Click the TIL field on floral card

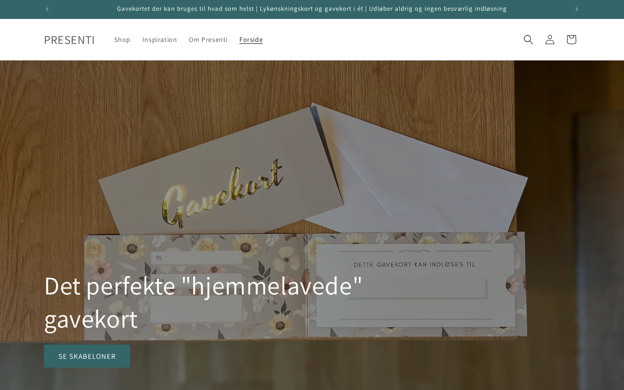tap(196, 257)
